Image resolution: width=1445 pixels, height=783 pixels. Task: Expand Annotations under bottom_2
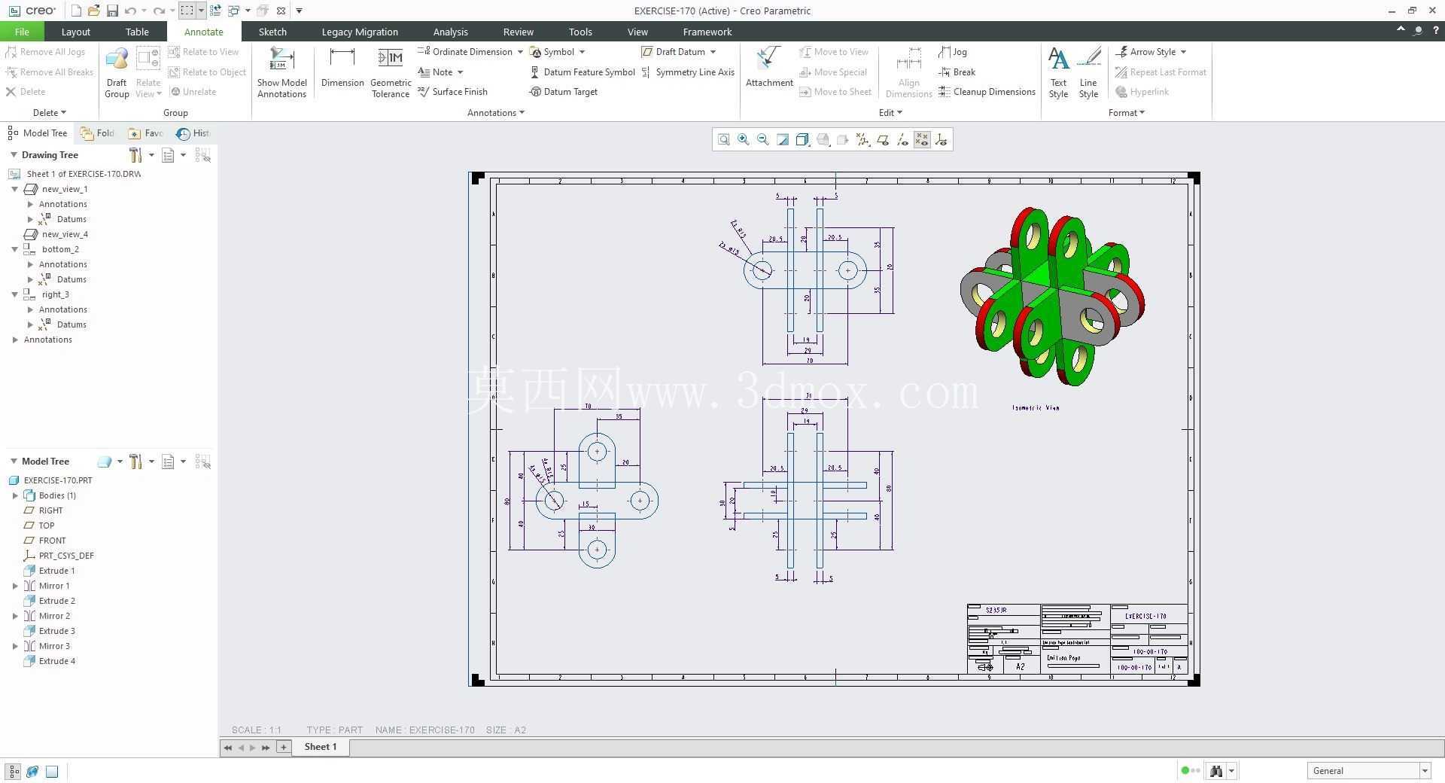tap(30, 264)
